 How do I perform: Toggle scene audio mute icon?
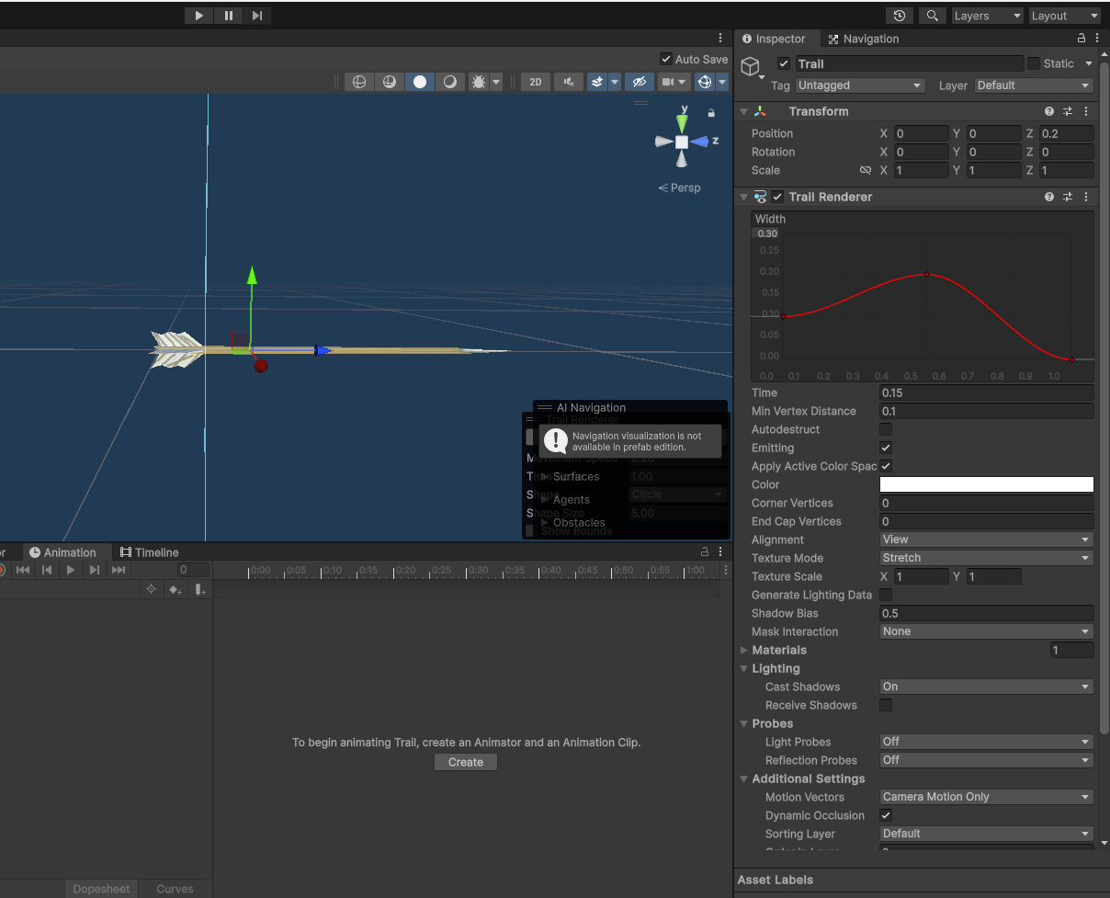(x=570, y=82)
